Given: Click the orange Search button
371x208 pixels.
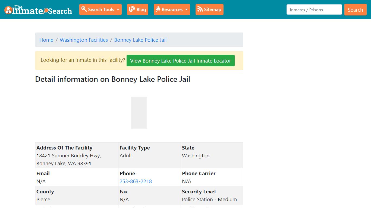Looking at the screenshot, I should tap(355, 10).
